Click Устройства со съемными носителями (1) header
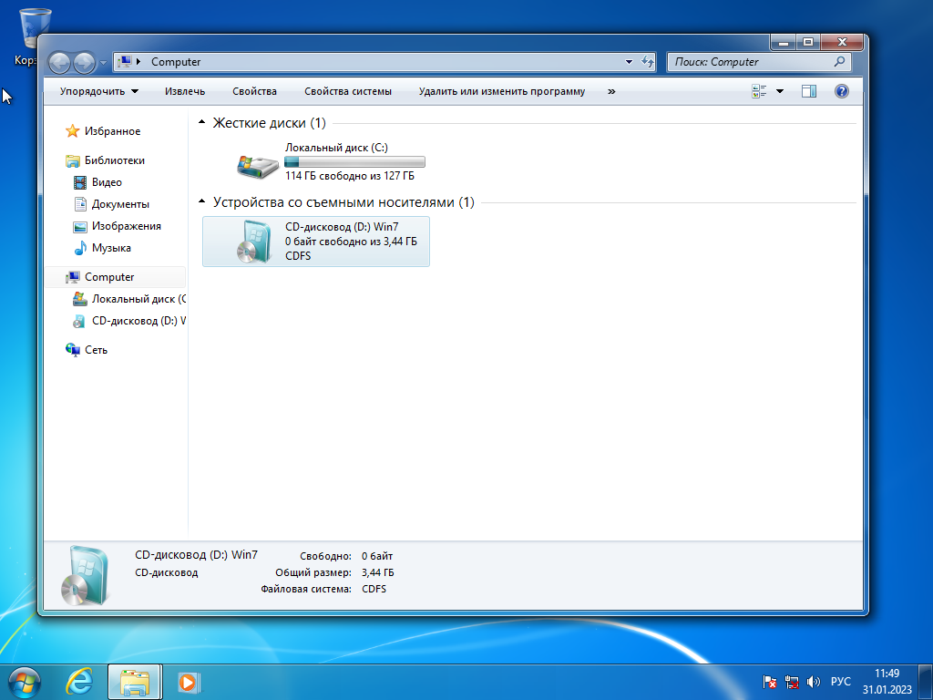The width and height of the screenshot is (933, 700). [343, 202]
